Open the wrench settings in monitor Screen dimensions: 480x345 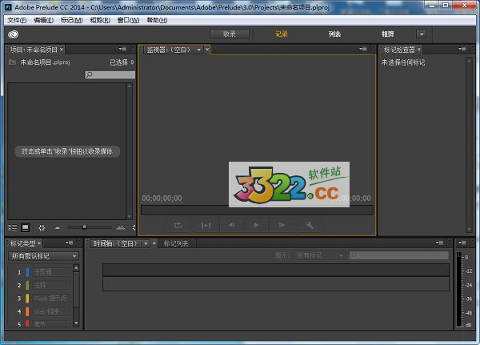(310, 225)
